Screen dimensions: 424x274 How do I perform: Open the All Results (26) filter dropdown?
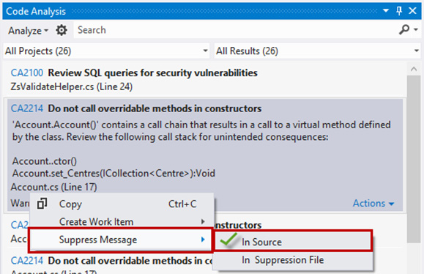click(x=318, y=51)
